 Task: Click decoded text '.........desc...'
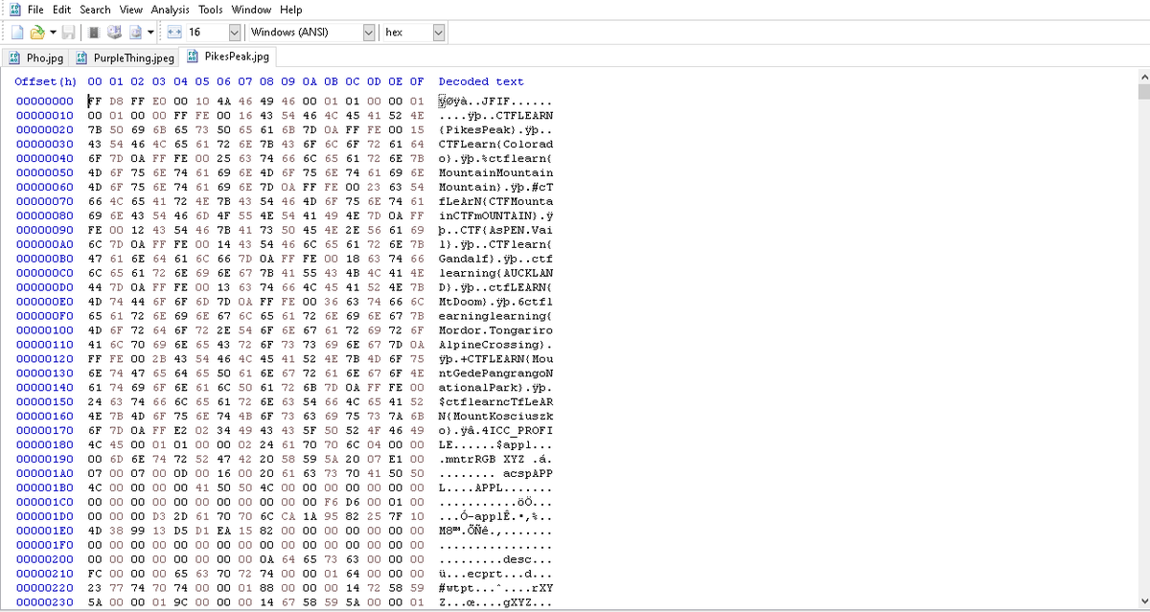495,560
